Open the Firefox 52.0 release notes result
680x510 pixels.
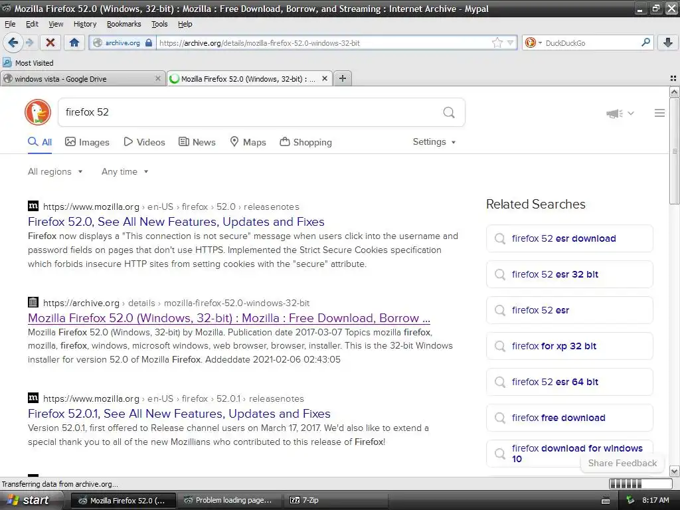tap(176, 222)
